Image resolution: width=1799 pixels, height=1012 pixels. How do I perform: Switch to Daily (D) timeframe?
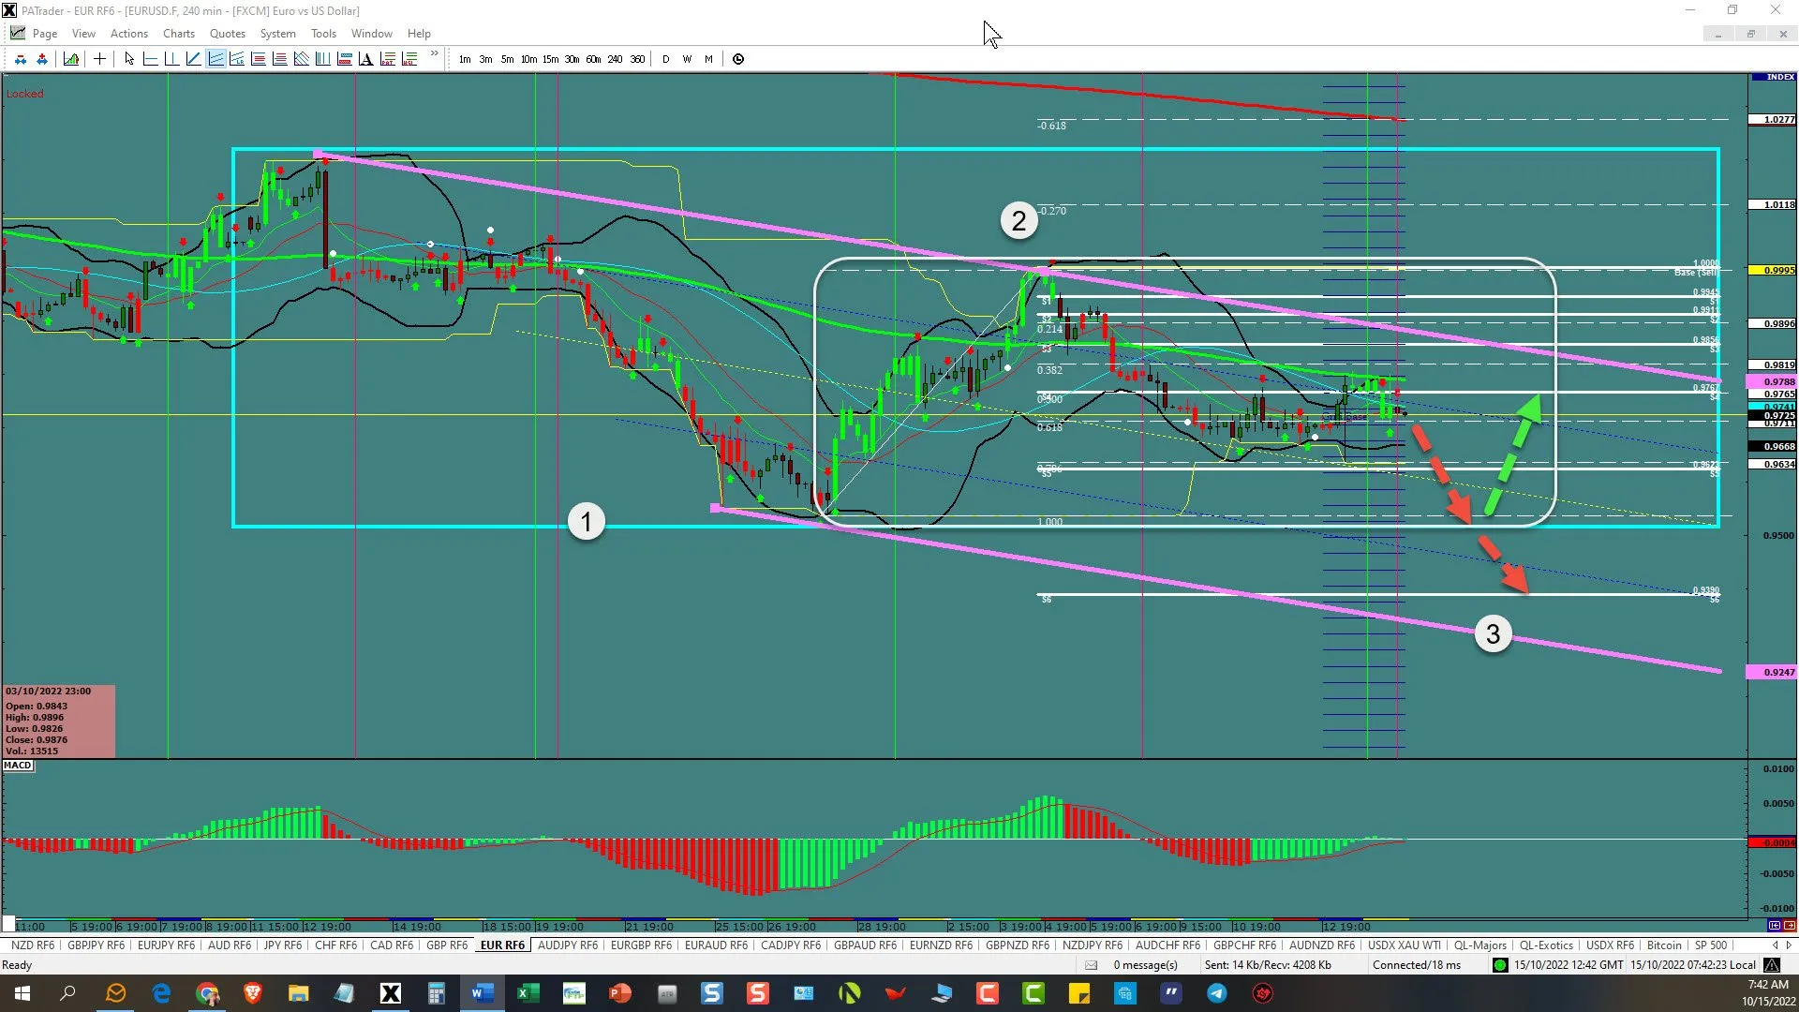click(666, 59)
